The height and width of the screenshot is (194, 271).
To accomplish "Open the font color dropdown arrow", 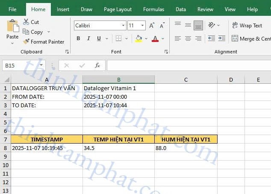I will [x=163, y=38].
